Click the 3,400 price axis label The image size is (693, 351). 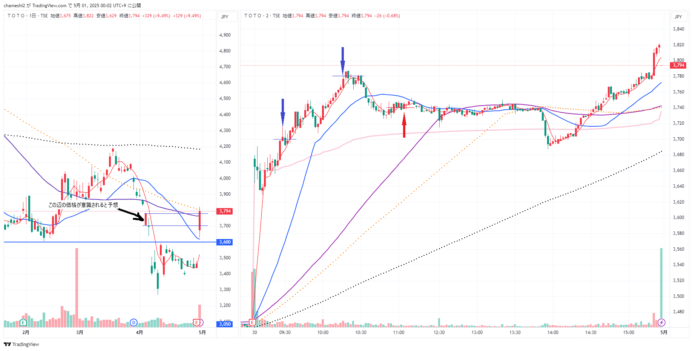225,274
